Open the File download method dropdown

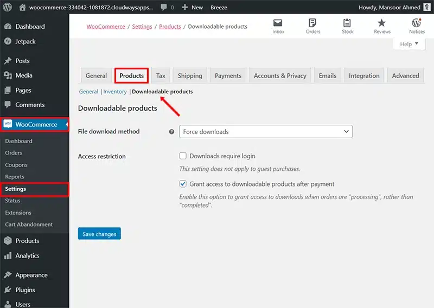266,131
